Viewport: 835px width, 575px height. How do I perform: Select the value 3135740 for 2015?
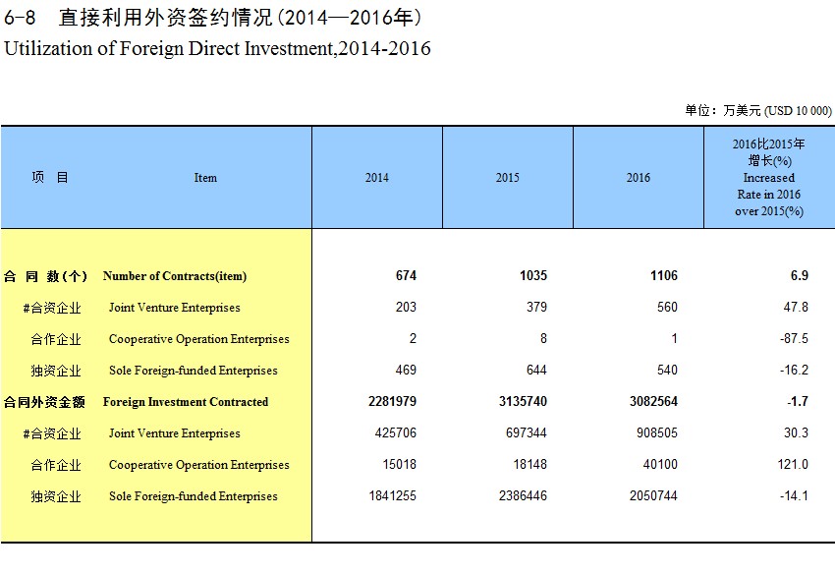[x=523, y=401]
